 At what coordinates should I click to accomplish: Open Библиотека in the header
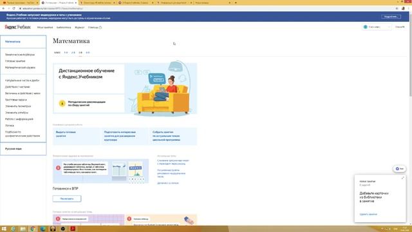(64, 27)
